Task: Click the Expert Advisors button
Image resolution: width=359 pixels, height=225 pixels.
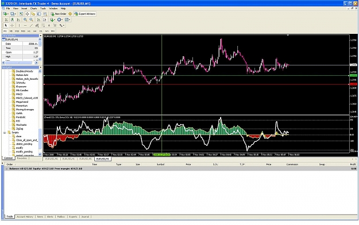Action: click(x=85, y=14)
